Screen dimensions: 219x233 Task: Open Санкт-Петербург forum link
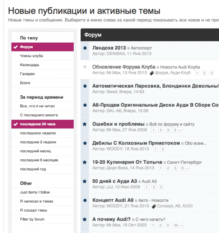tap(184, 162)
